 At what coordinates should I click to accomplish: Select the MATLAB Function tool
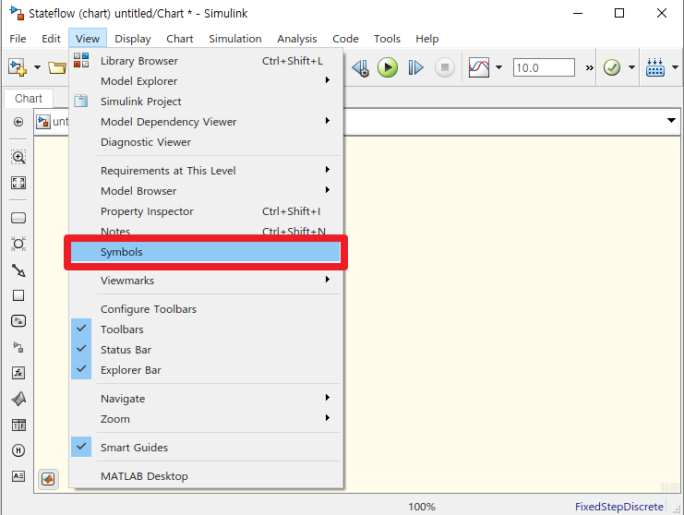tap(18, 399)
